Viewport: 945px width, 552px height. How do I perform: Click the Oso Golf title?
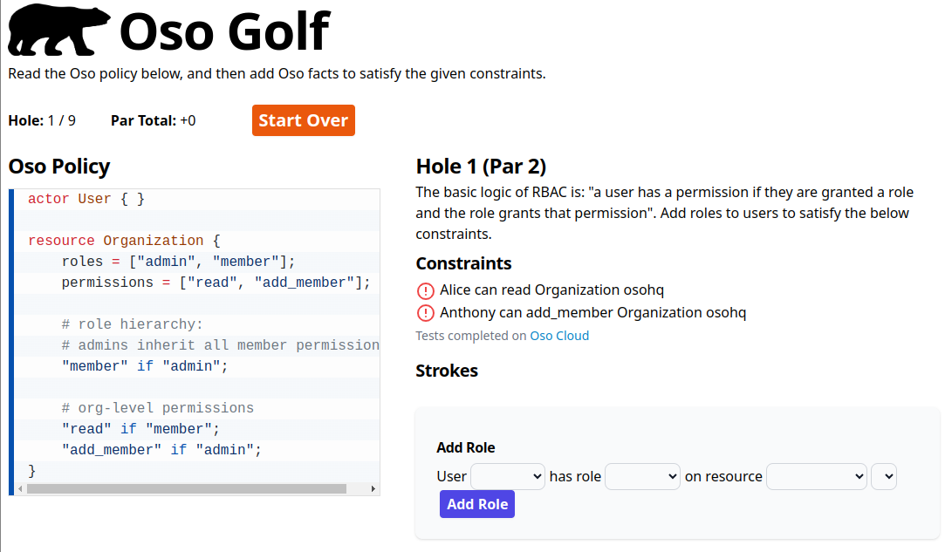[224, 32]
